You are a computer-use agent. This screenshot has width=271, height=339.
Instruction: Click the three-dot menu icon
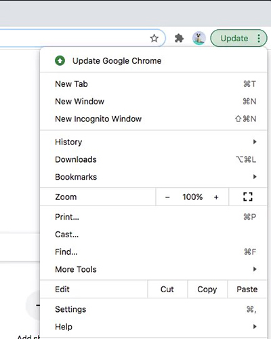(259, 38)
